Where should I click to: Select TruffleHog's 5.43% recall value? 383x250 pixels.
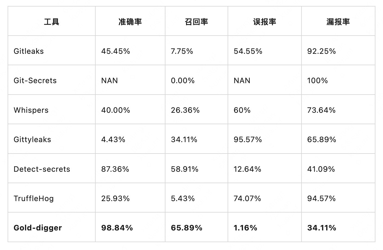183,198
